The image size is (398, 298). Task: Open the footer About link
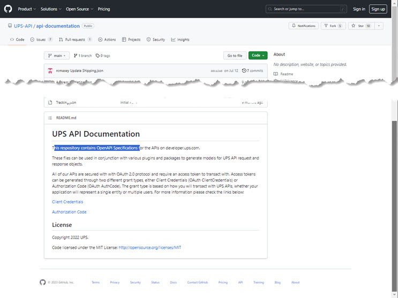[296, 282]
